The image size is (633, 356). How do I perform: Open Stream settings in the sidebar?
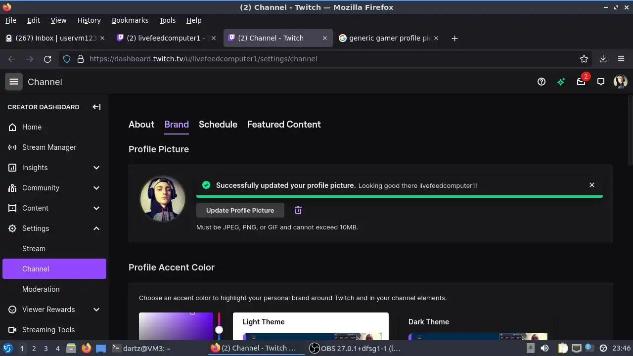[54, 249]
